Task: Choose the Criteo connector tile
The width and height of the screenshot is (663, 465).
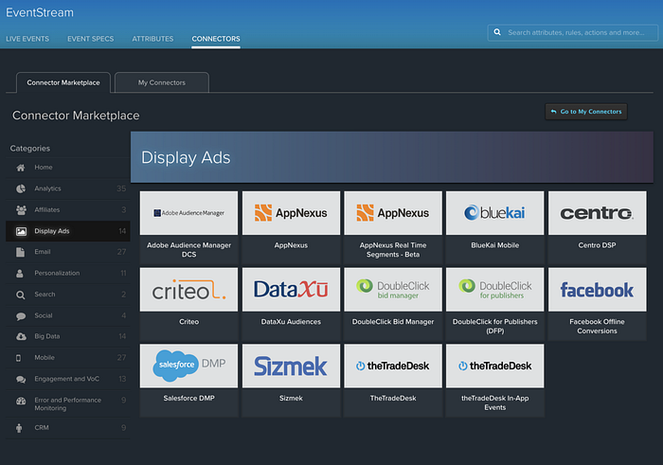Action: [x=189, y=304]
